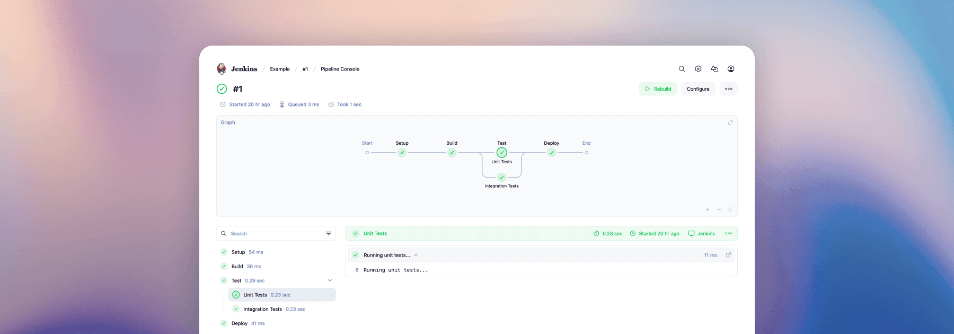Reset the pipeline graph zoom
This screenshot has width=954, height=334.
pos(730,209)
